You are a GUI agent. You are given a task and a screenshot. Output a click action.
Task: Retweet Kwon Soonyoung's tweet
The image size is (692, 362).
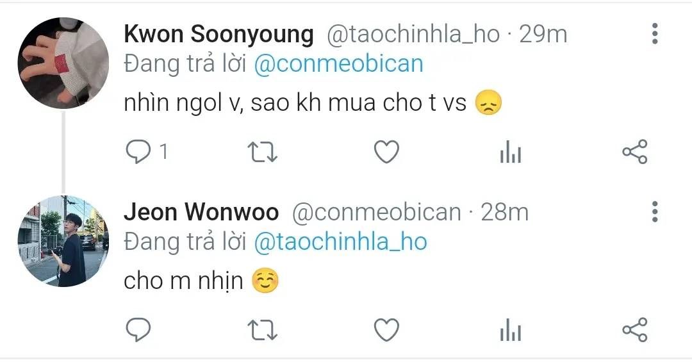tap(262, 152)
